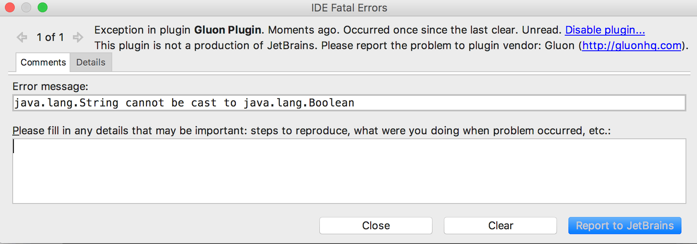
Task: Go to the next error with right arrow
Action: pyautogui.click(x=78, y=38)
